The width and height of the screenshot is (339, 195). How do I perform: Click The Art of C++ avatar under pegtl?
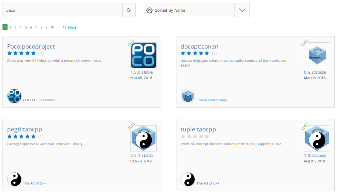tap(14, 179)
